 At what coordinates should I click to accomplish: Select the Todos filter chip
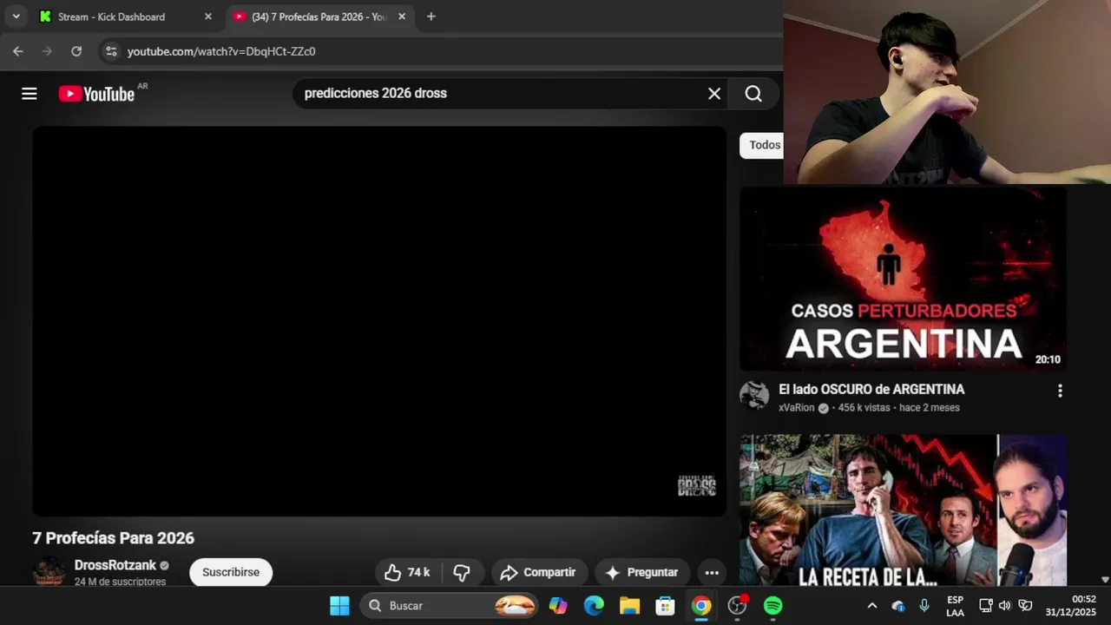point(762,145)
